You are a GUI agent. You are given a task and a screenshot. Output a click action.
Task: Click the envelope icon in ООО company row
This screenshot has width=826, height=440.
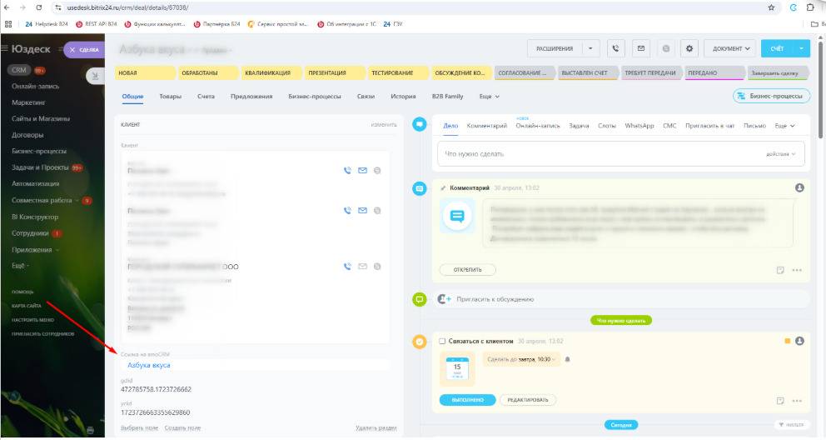[x=362, y=267]
